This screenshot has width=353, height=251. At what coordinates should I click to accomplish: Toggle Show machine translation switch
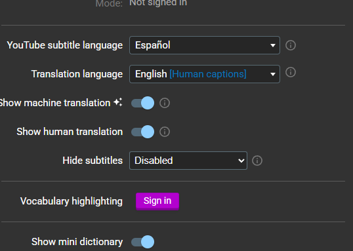tap(143, 103)
